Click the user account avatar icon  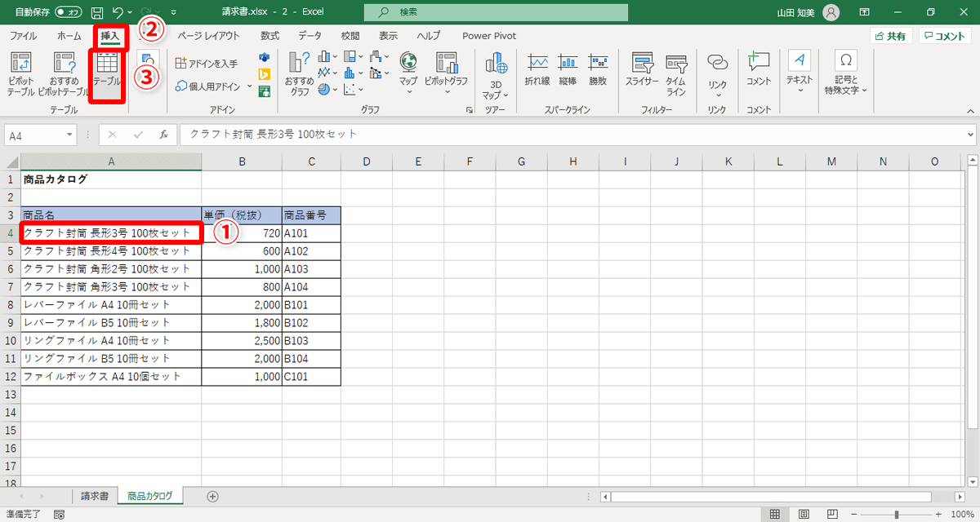pos(831,12)
